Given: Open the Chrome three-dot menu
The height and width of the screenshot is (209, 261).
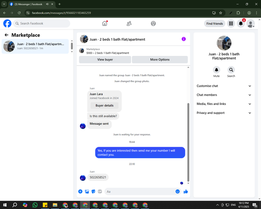Looking at the screenshot, I should pos(256,13).
